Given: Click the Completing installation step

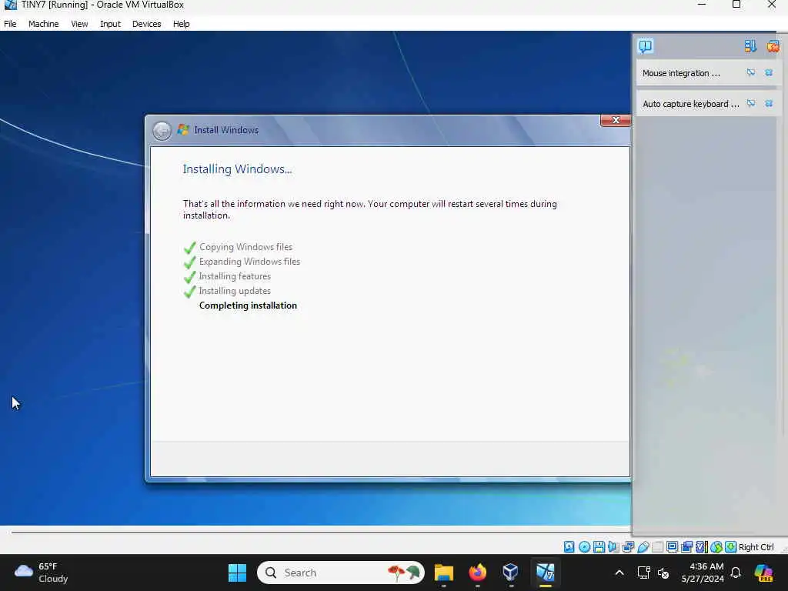Looking at the screenshot, I should pyautogui.click(x=248, y=306).
